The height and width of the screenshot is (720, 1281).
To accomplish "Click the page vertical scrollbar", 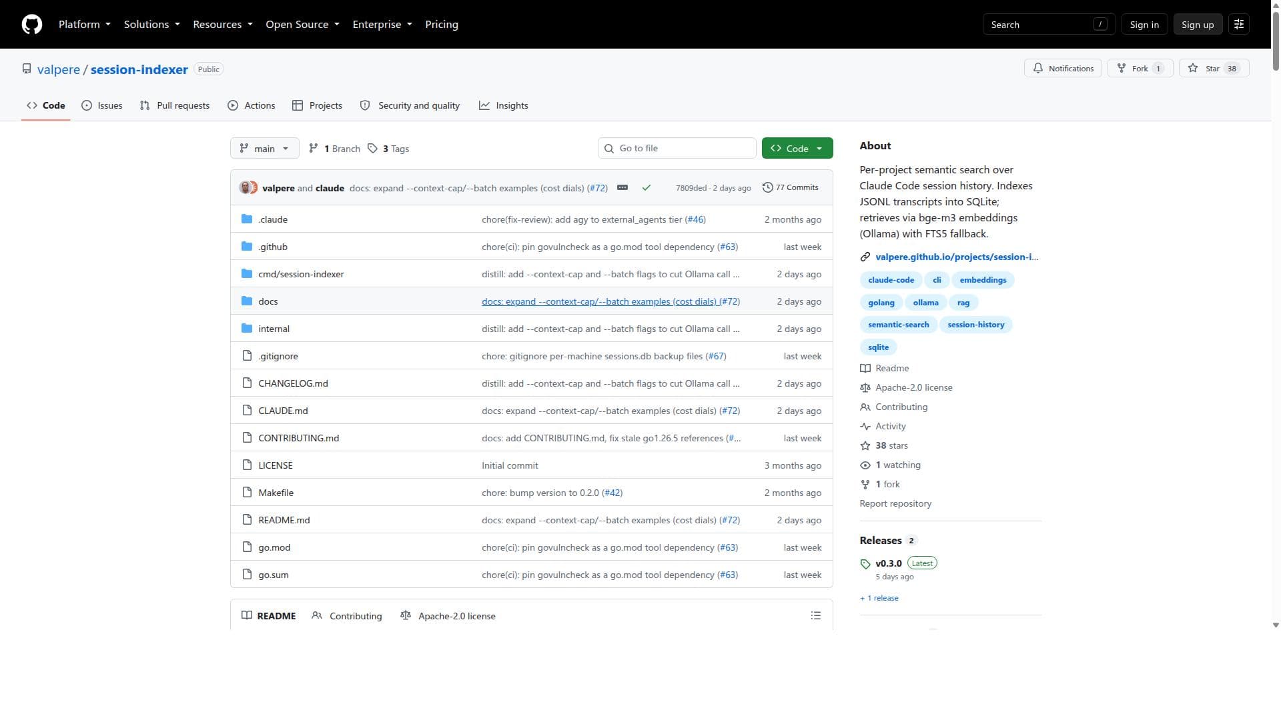I will click(1276, 40).
